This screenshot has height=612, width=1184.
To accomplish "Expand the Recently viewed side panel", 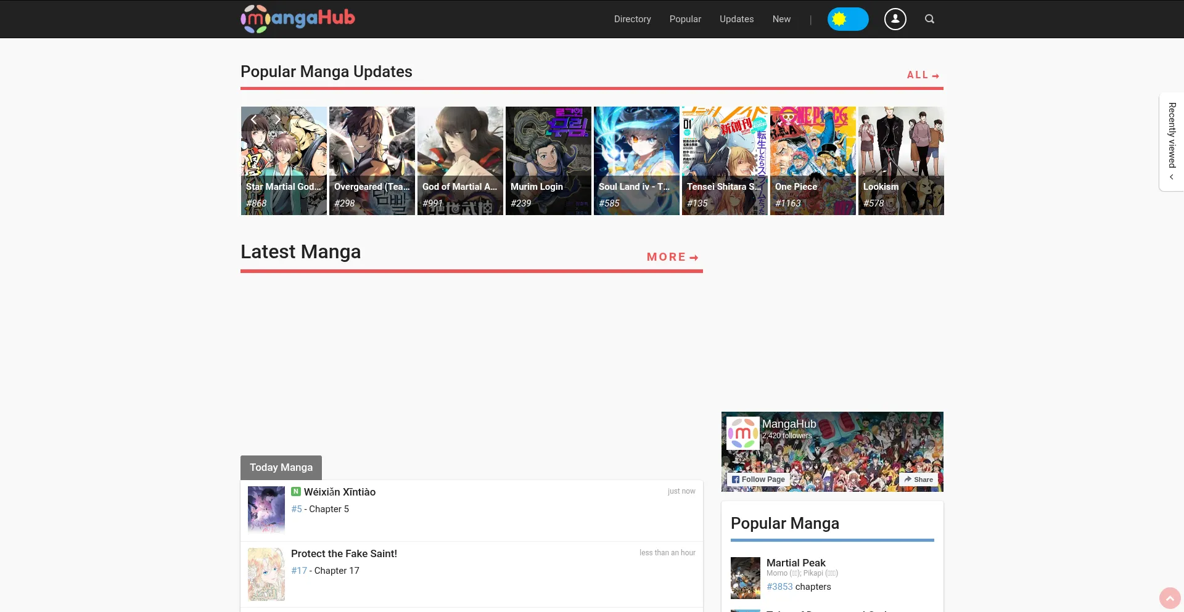I will point(1172,142).
